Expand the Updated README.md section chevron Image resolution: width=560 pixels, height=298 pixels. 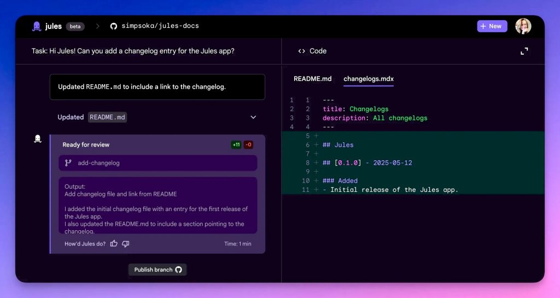point(253,117)
